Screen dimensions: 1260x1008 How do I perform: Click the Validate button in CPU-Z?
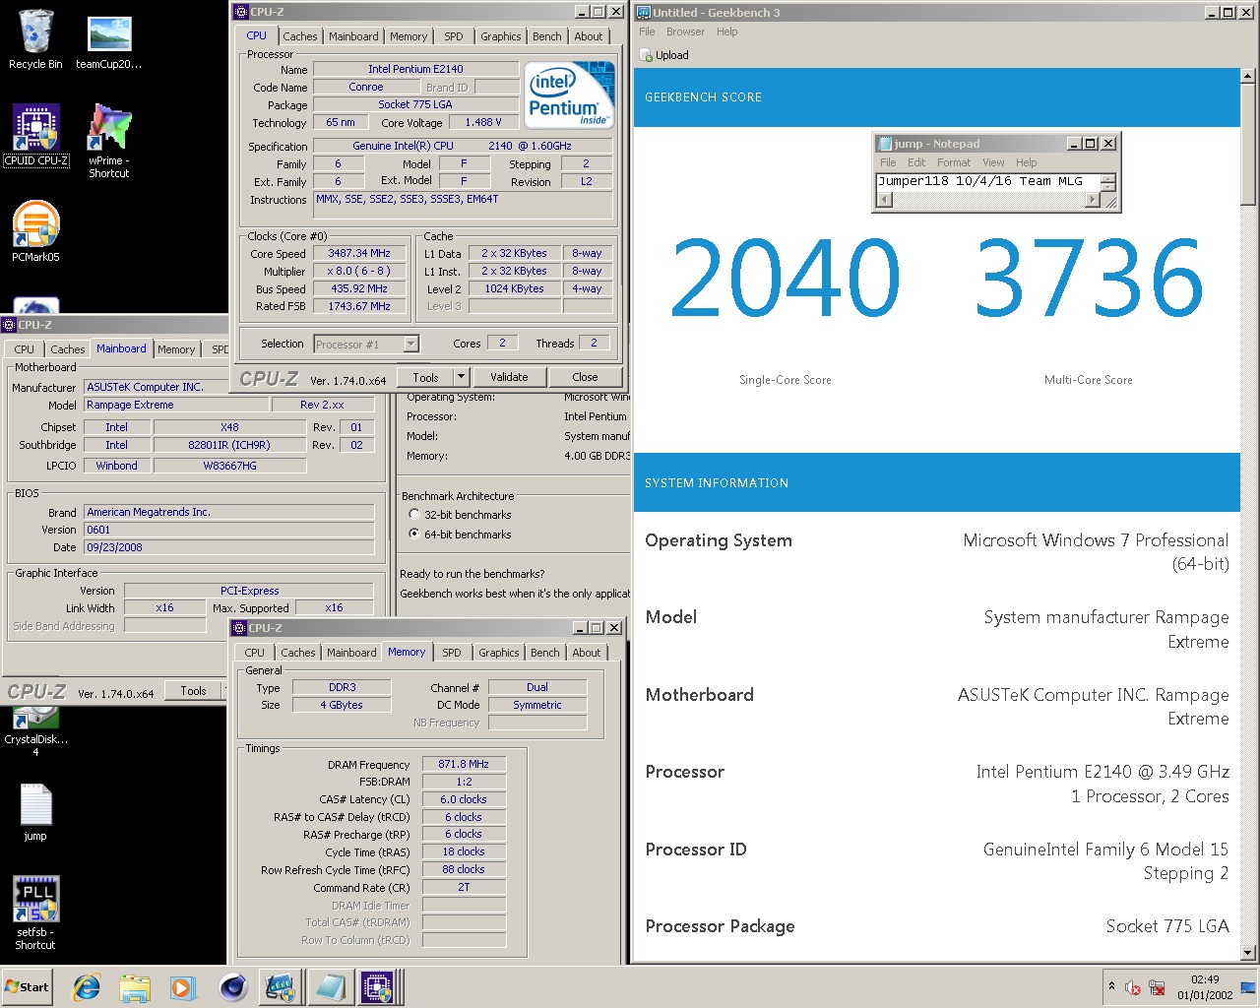509,377
